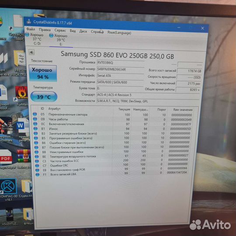Click status dot of row B3 Занятые резервные блоки

click(36, 133)
